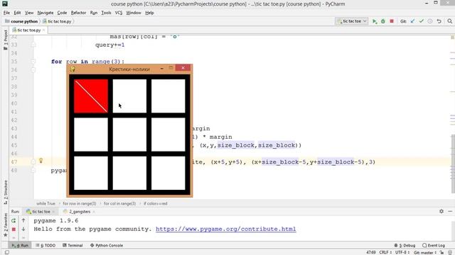The image size is (455, 255).
Task: Click the up arrow in Run panel
Action: (23, 220)
